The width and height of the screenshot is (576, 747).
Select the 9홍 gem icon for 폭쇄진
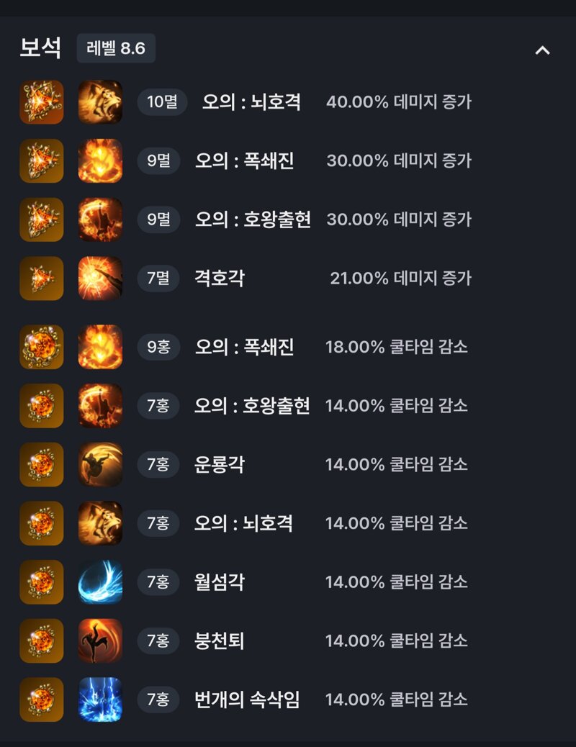pyautogui.click(x=42, y=347)
